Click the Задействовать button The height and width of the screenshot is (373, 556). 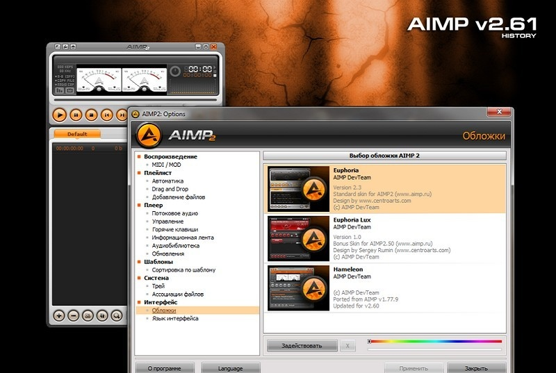(301, 345)
